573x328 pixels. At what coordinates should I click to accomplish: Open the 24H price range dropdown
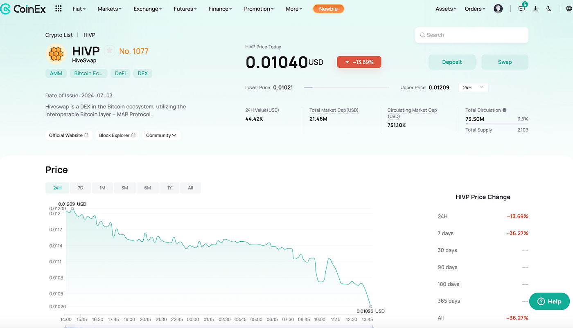click(473, 88)
